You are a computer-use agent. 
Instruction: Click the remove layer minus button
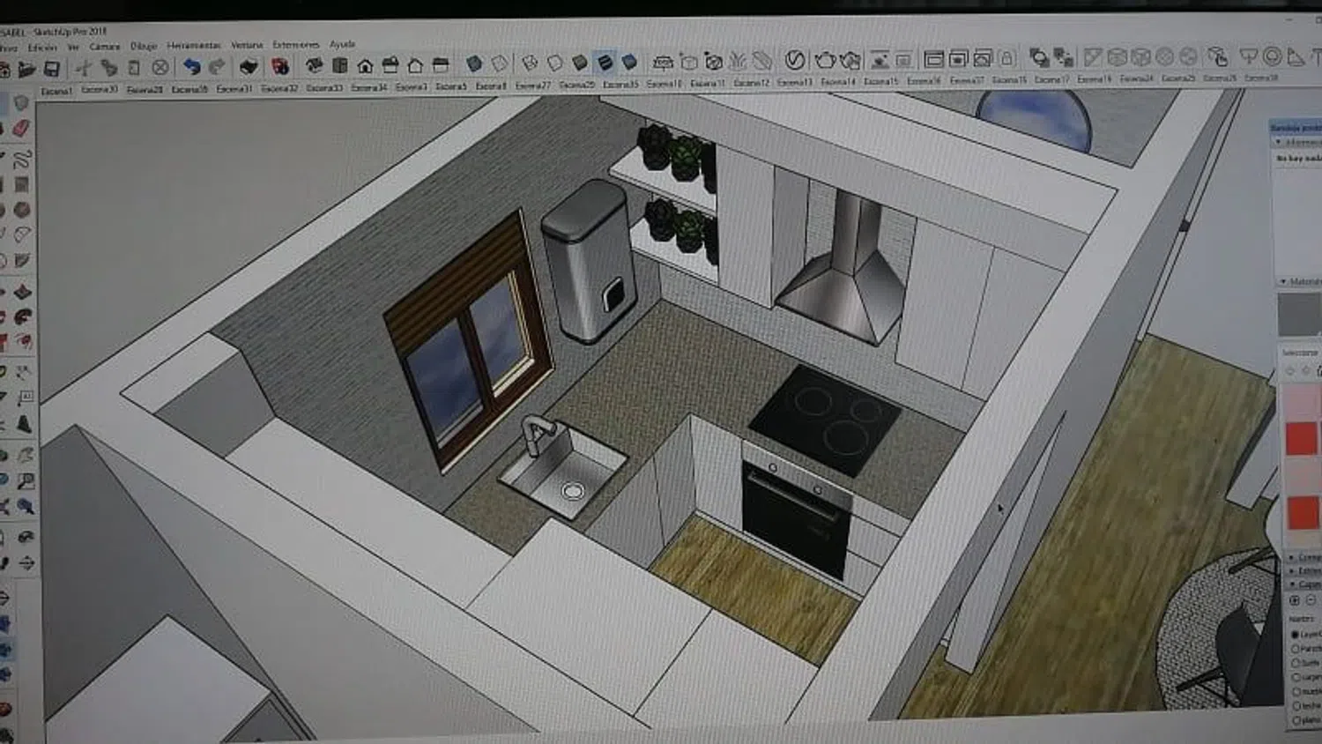pos(1311,600)
